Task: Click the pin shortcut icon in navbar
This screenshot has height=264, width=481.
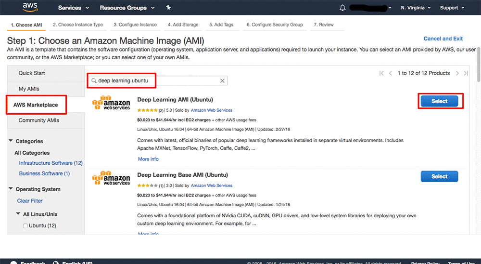Action: coord(168,8)
